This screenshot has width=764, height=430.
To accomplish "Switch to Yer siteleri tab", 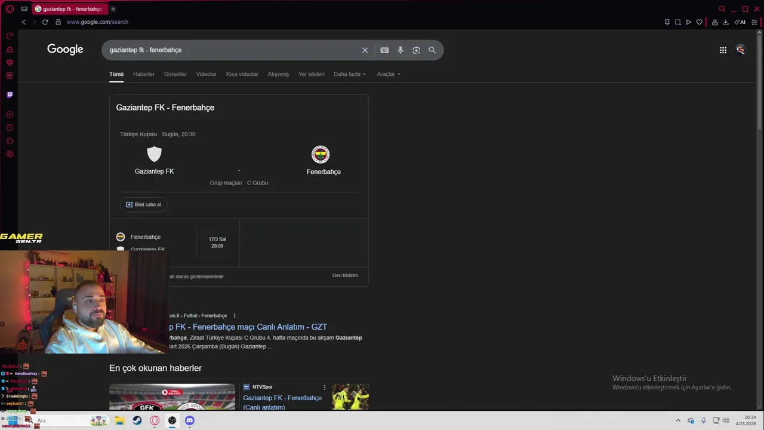I will [311, 74].
